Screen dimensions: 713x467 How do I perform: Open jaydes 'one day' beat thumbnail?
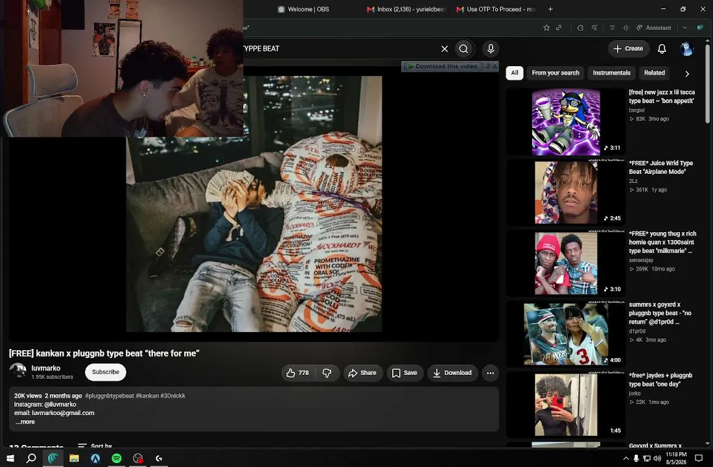coord(566,405)
